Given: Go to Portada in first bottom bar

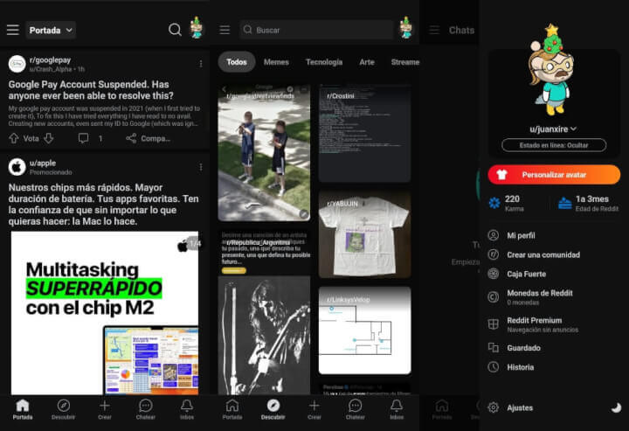Looking at the screenshot, I should [23, 409].
